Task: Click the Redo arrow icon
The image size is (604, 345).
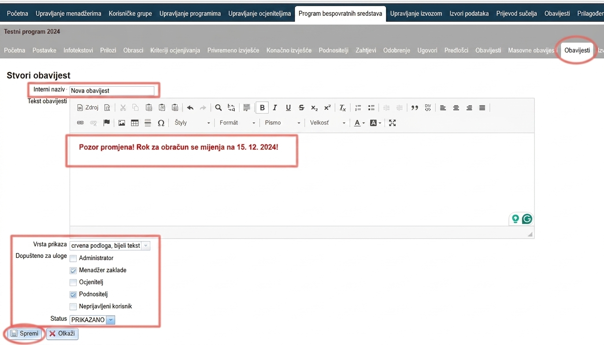Action: tap(203, 107)
